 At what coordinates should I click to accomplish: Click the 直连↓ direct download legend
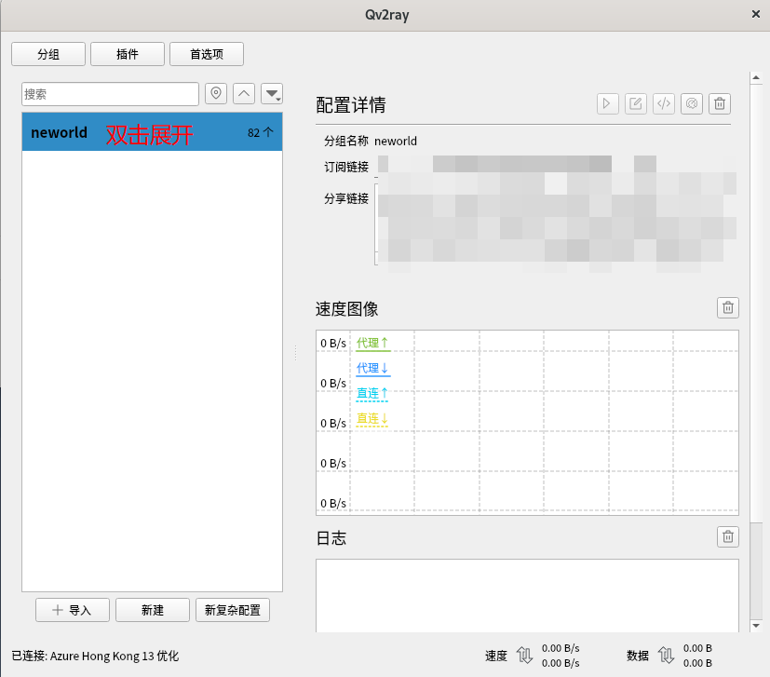(372, 419)
